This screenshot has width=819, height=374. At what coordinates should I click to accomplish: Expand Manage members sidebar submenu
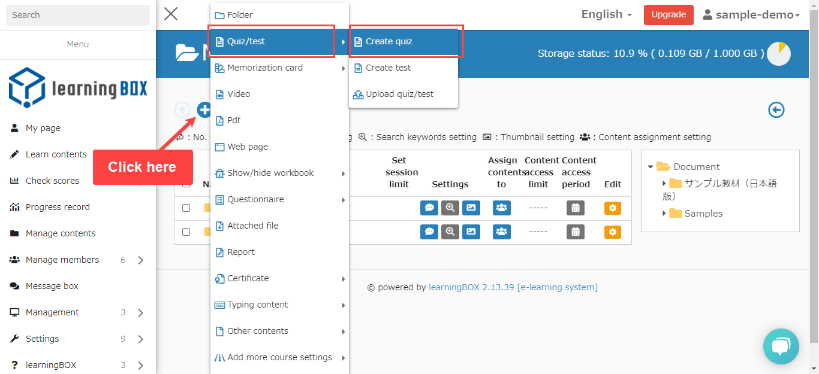(140, 260)
